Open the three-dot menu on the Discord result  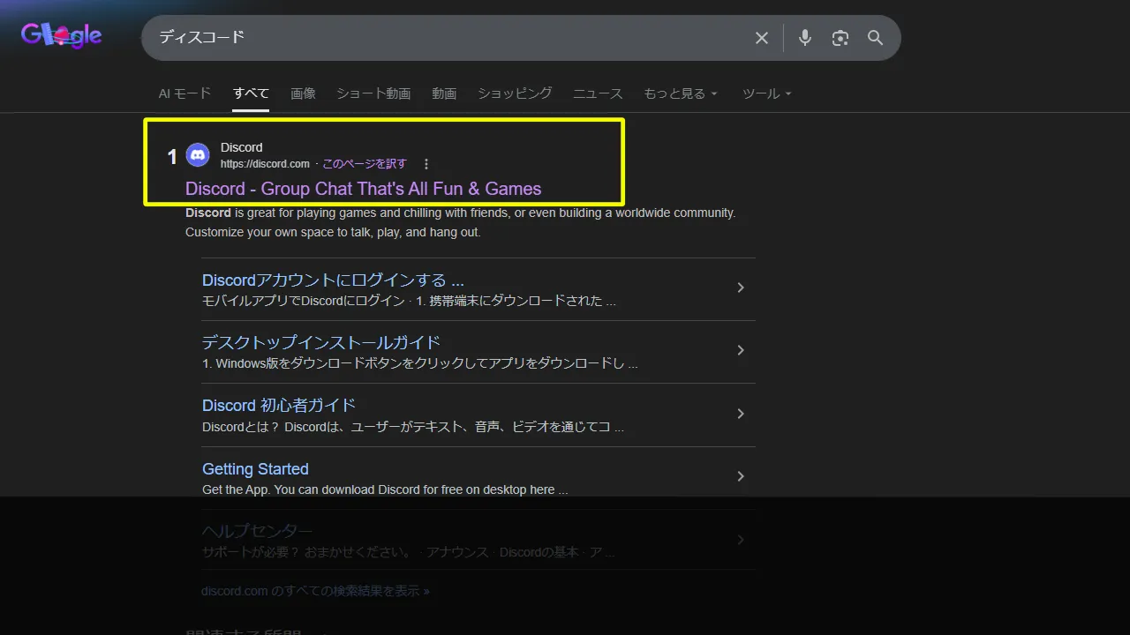click(x=426, y=163)
